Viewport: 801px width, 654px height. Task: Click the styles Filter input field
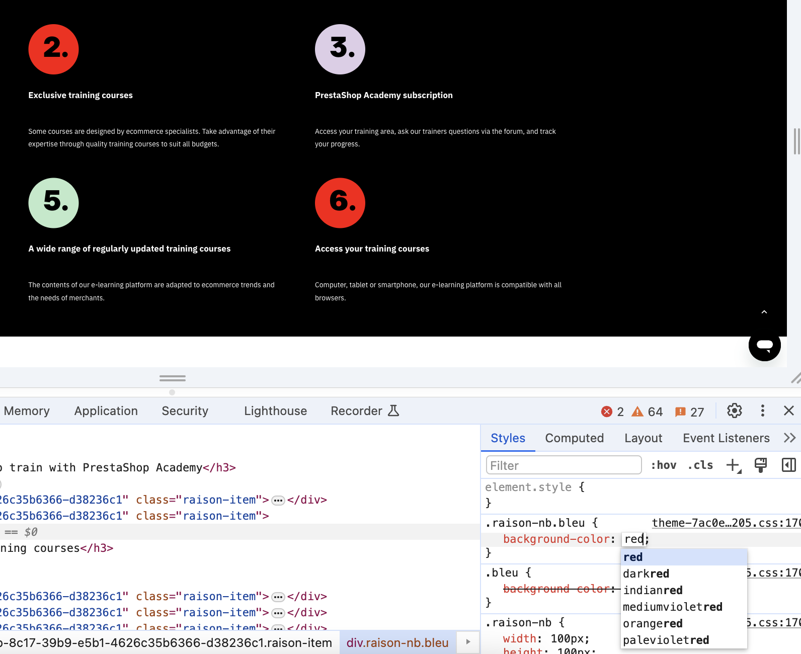click(564, 465)
